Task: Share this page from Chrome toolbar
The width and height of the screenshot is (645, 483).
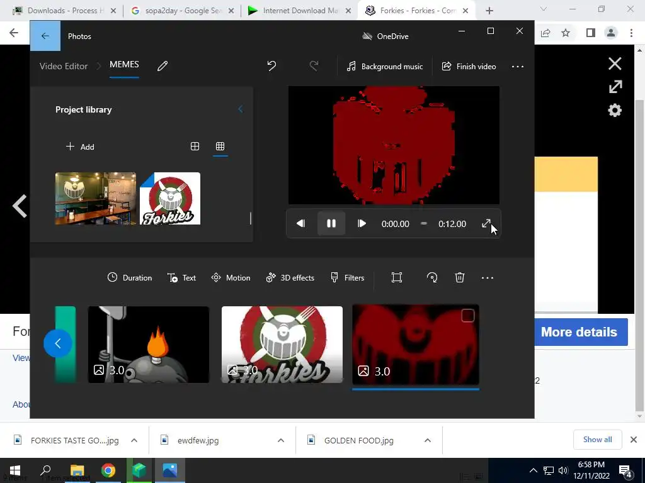Action: [545, 33]
